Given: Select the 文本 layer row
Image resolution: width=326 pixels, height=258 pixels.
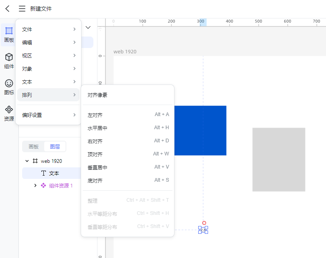Looking at the screenshot, I should (52, 173).
